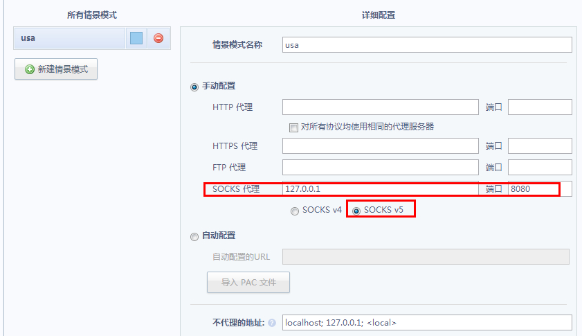Click the HTTPS 代理 port field
Image resolution: width=582 pixels, height=336 pixels.
540,146
